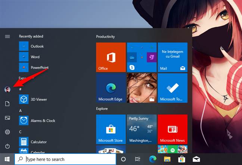This screenshot has width=242, height=165.
Task: Open Cortana from the taskbar
Action: coord(123,159)
